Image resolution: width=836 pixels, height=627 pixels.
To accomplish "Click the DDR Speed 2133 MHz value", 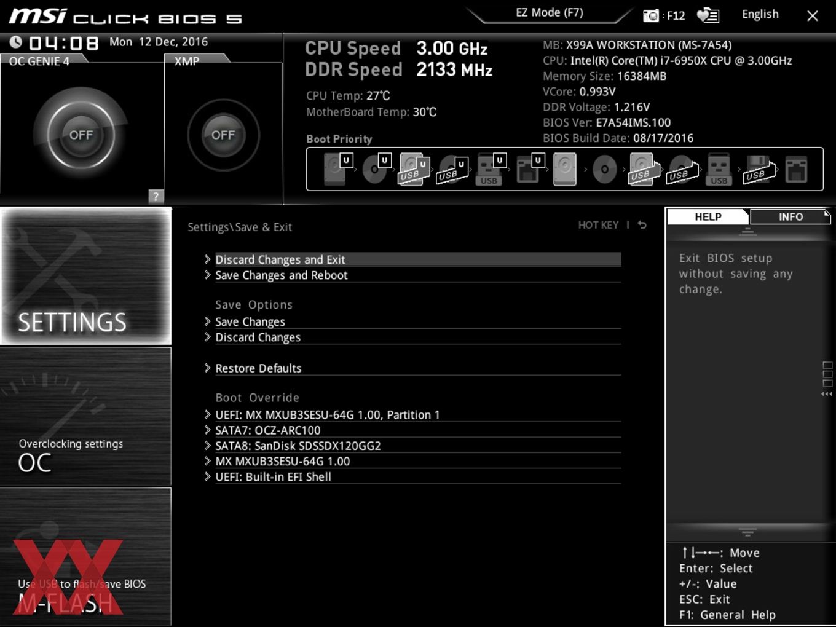I will coord(454,69).
